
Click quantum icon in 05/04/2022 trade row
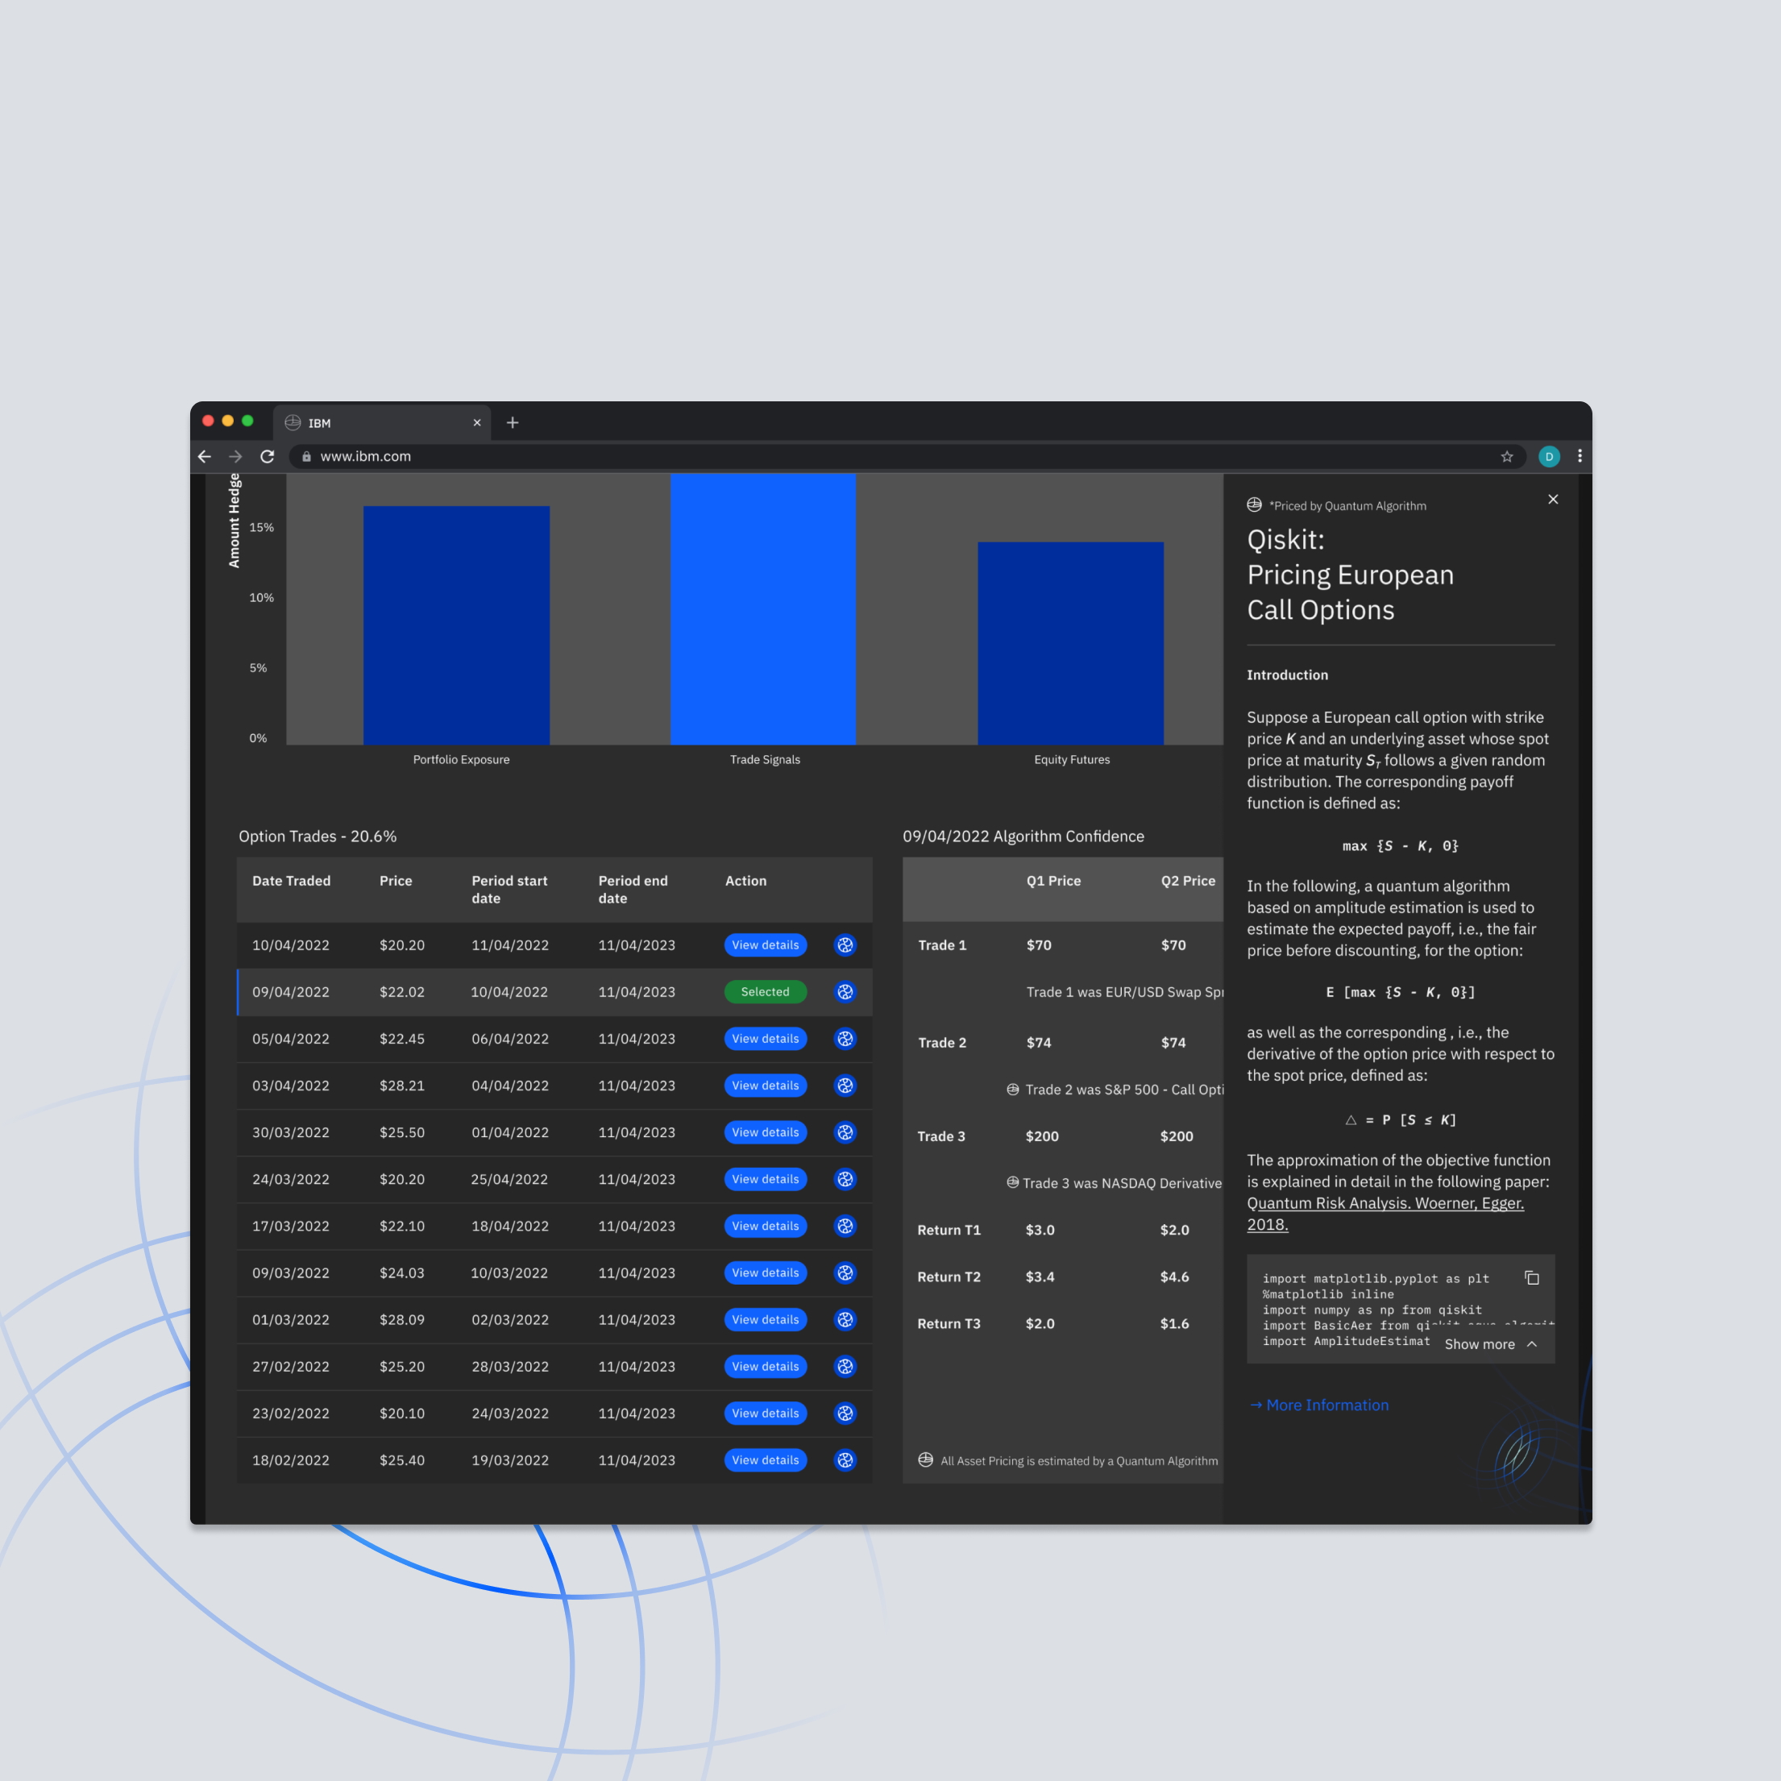tap(845, 1039)
